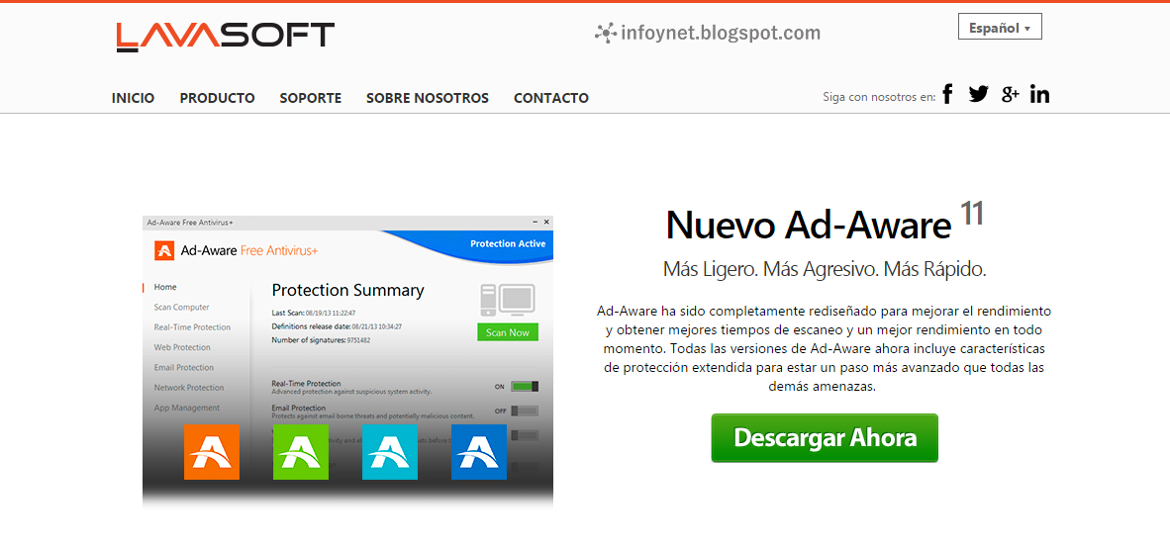Screen dimensions: 1170x550
Task: Close the Ad-Aware Free Antivirus+ window
Action: point(546,223)
